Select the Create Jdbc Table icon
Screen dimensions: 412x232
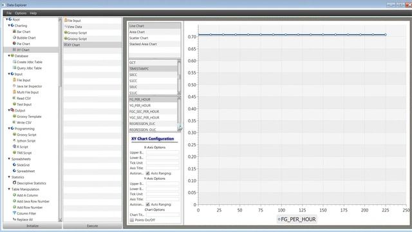click(x=14, y=62)
